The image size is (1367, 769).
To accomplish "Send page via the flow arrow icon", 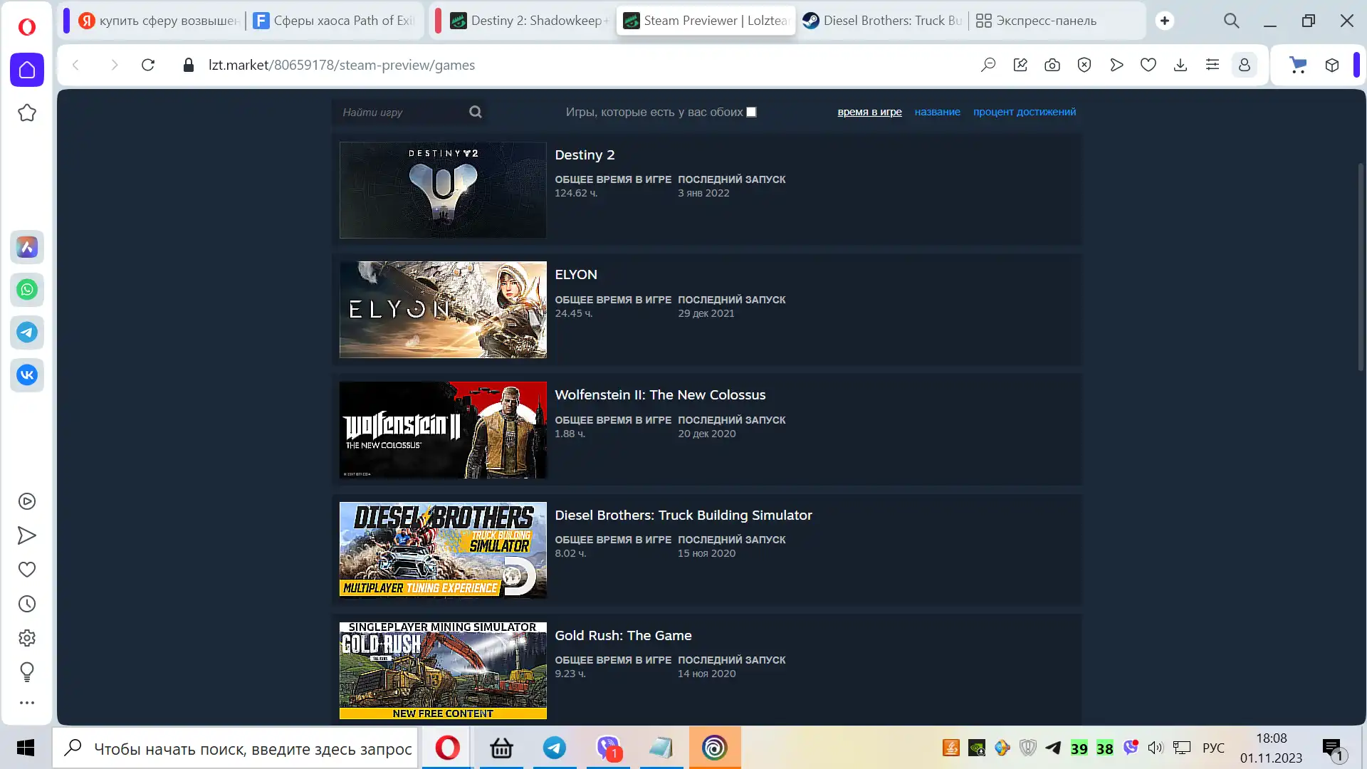I will (1116, 65).
